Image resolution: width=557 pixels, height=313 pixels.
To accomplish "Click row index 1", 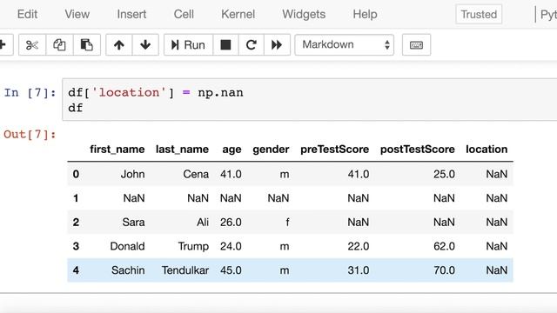I will click(x=76, y=198).
